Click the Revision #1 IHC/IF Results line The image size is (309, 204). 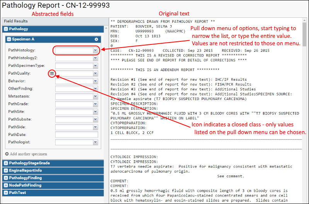click(x=178, y=80)
